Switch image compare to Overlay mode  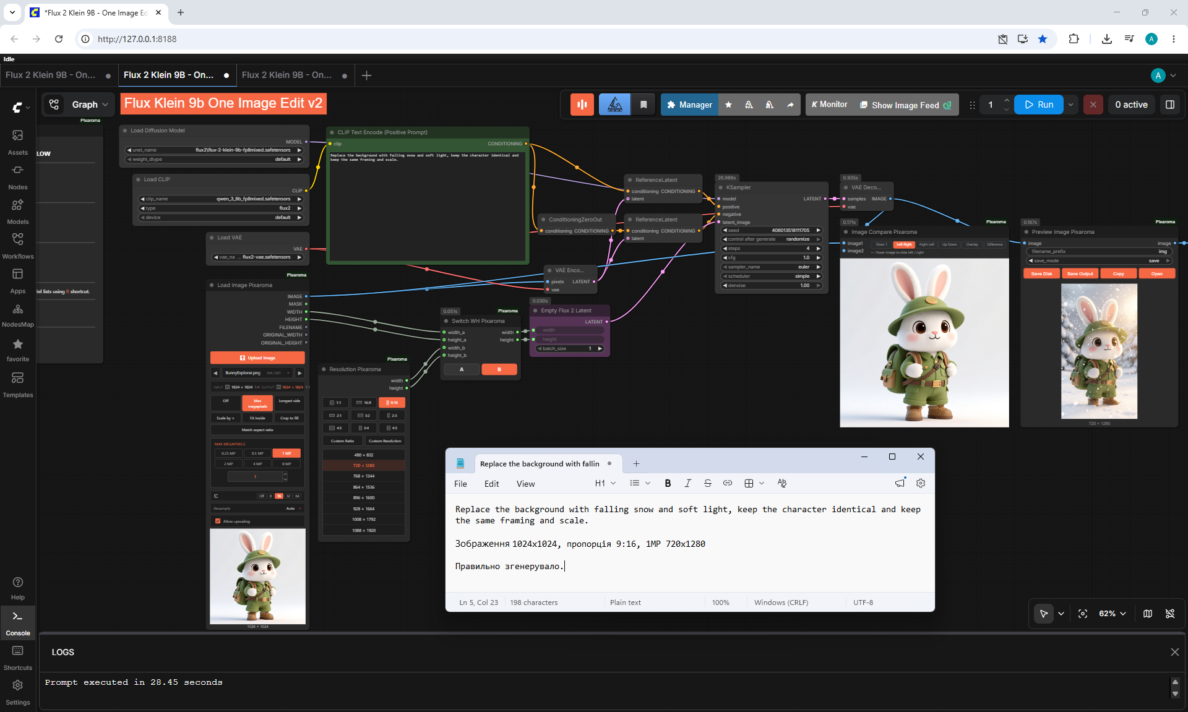pyautogui.click(x=972, y=244)
